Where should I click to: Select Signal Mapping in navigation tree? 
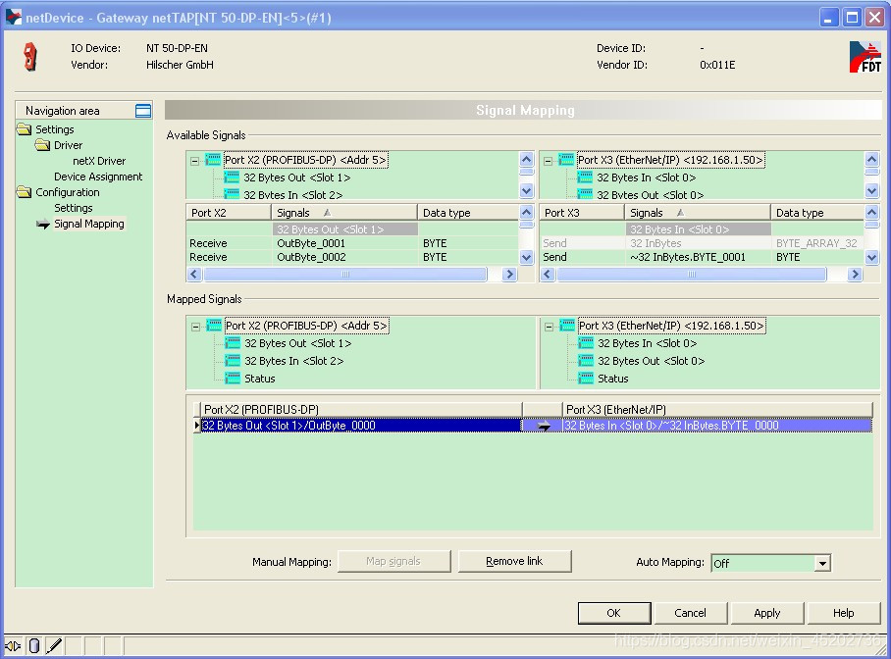point(88,224)
